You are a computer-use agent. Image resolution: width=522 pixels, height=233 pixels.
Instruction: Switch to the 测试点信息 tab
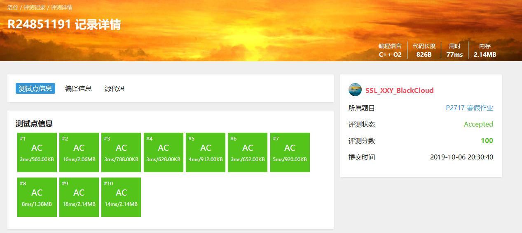(35, 88)
